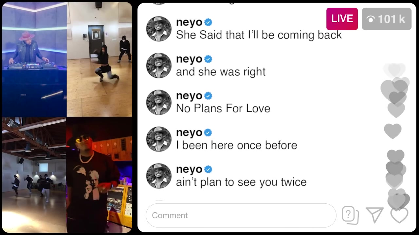This screenshot has height=235, width=419.
Task: Open the question mark Q&A icon
Action: 350,215
